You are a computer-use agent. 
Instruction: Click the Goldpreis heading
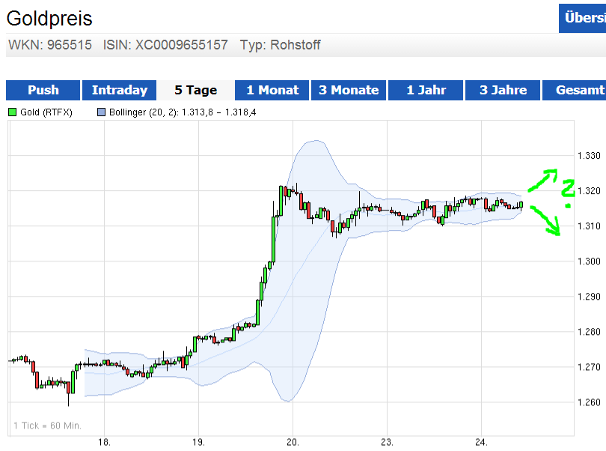point(49,19)
